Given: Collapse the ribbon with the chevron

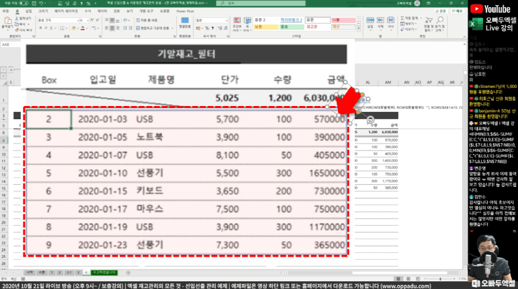Looking at the screenshot, I should pos(464,37).
